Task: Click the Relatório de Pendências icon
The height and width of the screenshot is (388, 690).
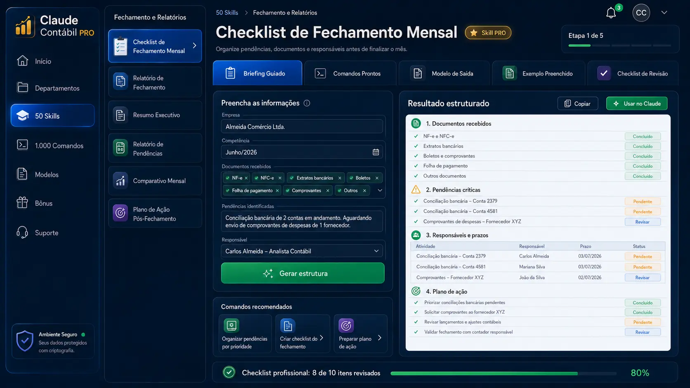Action: pos(120,148)
